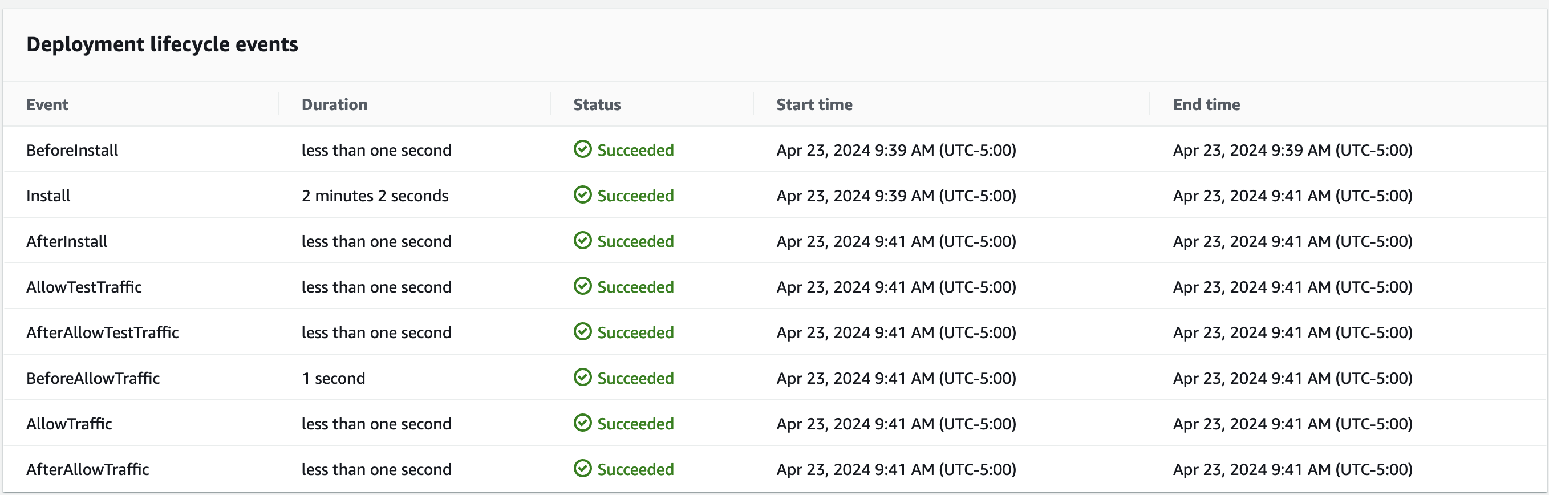Click AllowTraffic 'less than one second' duration
Viewport: 1549px width, 495px height.
coord(376,424)
